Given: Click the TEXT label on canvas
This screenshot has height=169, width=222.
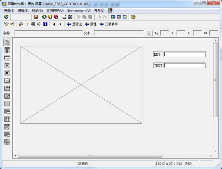Looking at the screenshot, I should click(158, 66).
